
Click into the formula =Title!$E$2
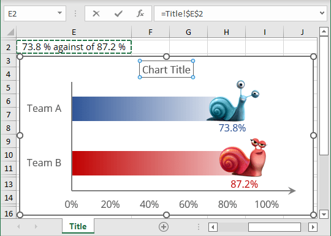point(182,14)
